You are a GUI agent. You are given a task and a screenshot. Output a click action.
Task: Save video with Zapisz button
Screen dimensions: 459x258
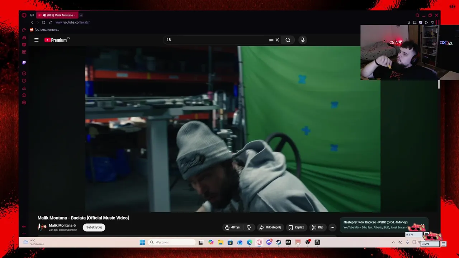296,227
